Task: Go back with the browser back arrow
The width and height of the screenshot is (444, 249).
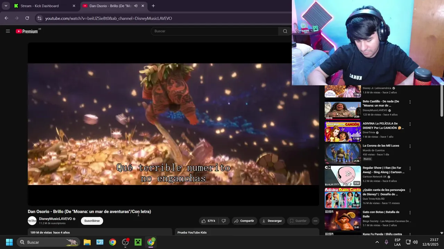Action: tap(6, 18)
